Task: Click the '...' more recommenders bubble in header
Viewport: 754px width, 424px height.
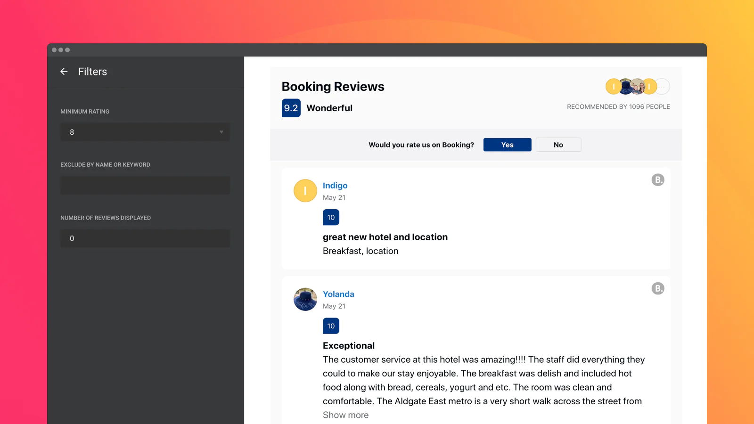Action: (663, 87)
